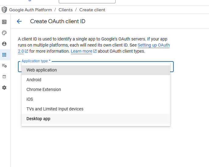Open the Overview dashboard sidebar icon
Image resolution: width=209 pixels, height=167 pixels.
click(x=4, y=22)
